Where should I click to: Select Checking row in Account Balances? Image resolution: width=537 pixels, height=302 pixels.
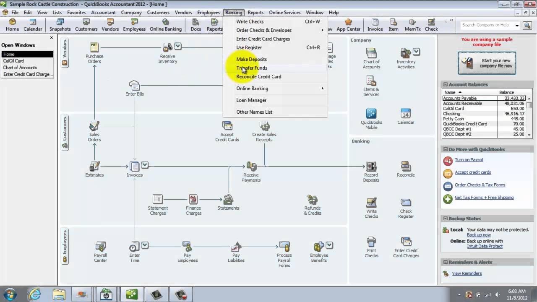pos(484,114)
